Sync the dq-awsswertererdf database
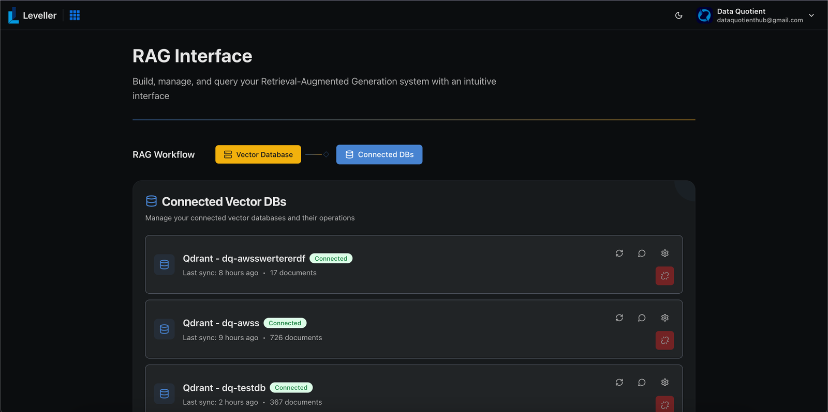Image resolution: width=828 pixels, height=412 pixels. 619,253
